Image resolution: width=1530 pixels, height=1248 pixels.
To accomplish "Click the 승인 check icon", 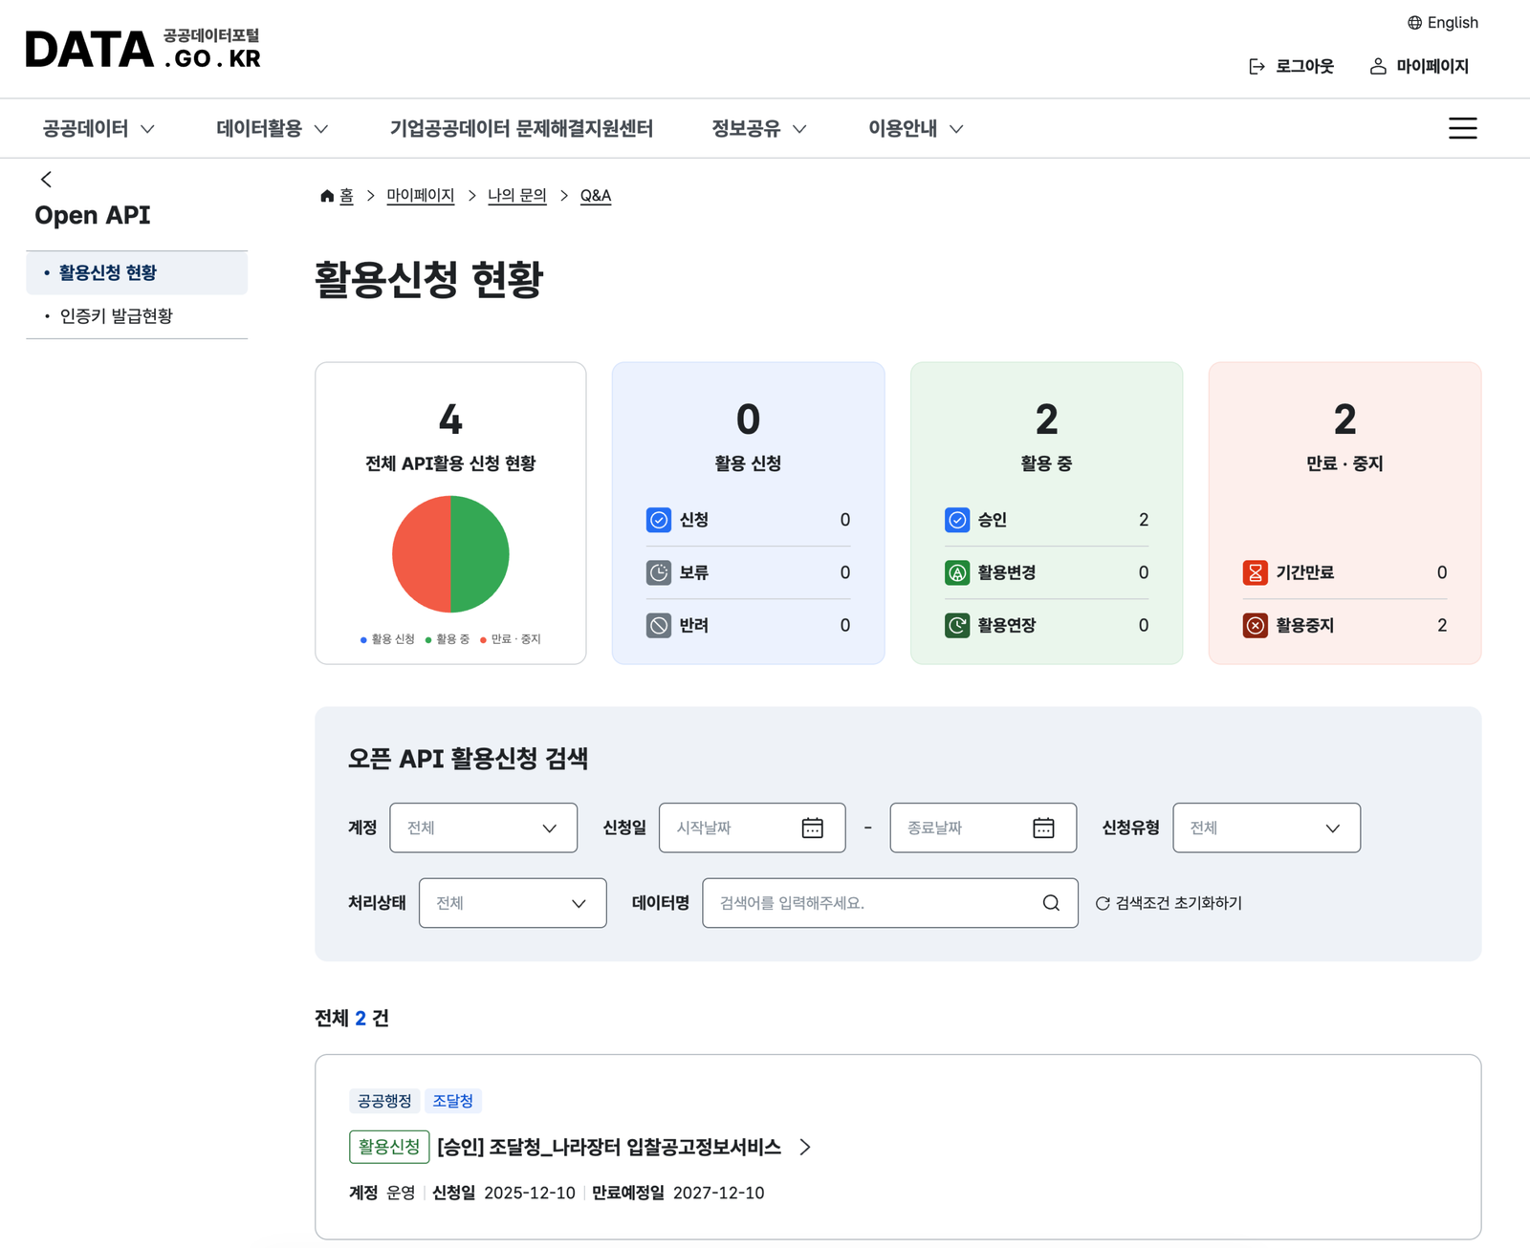I will coord(957,520).
